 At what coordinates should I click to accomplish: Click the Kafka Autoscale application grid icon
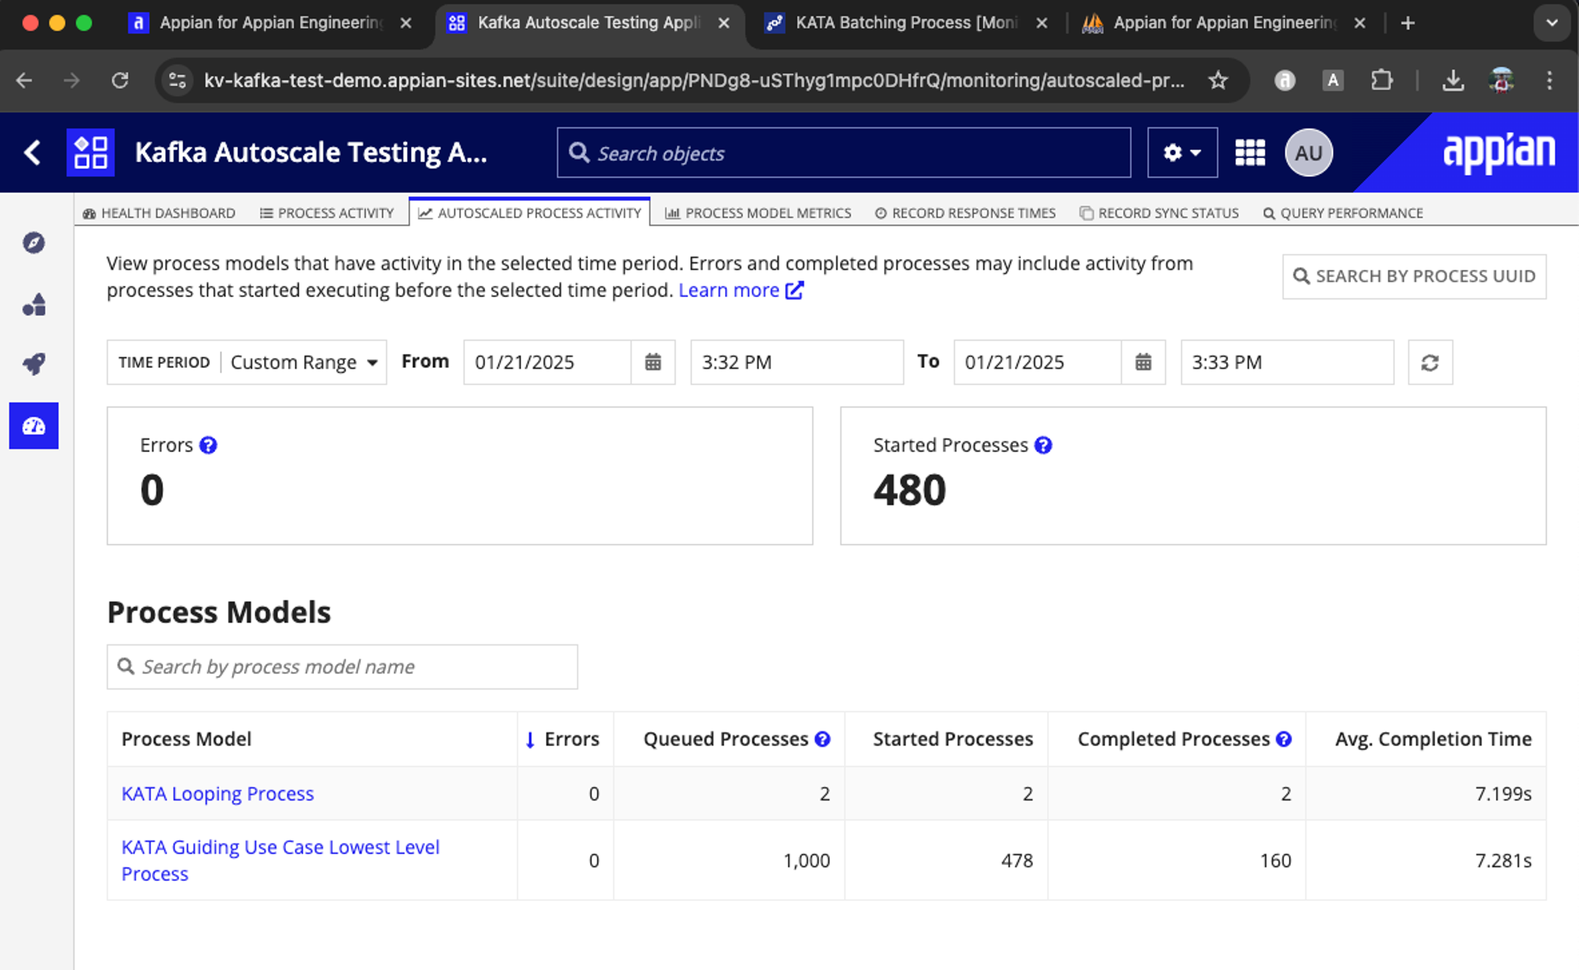click(x=90, y=153)
